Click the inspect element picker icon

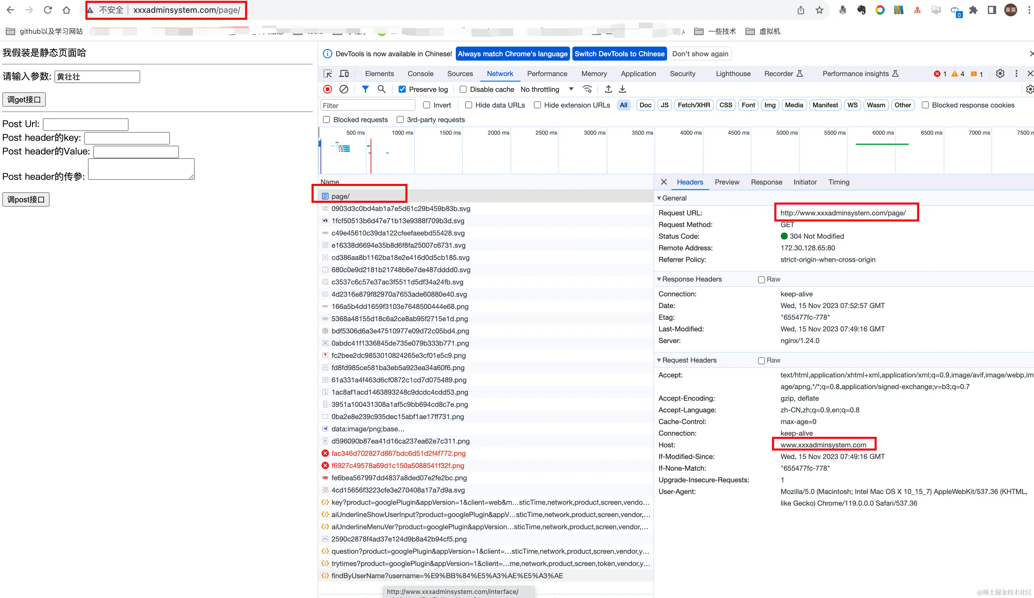click(x=328, y=74)
